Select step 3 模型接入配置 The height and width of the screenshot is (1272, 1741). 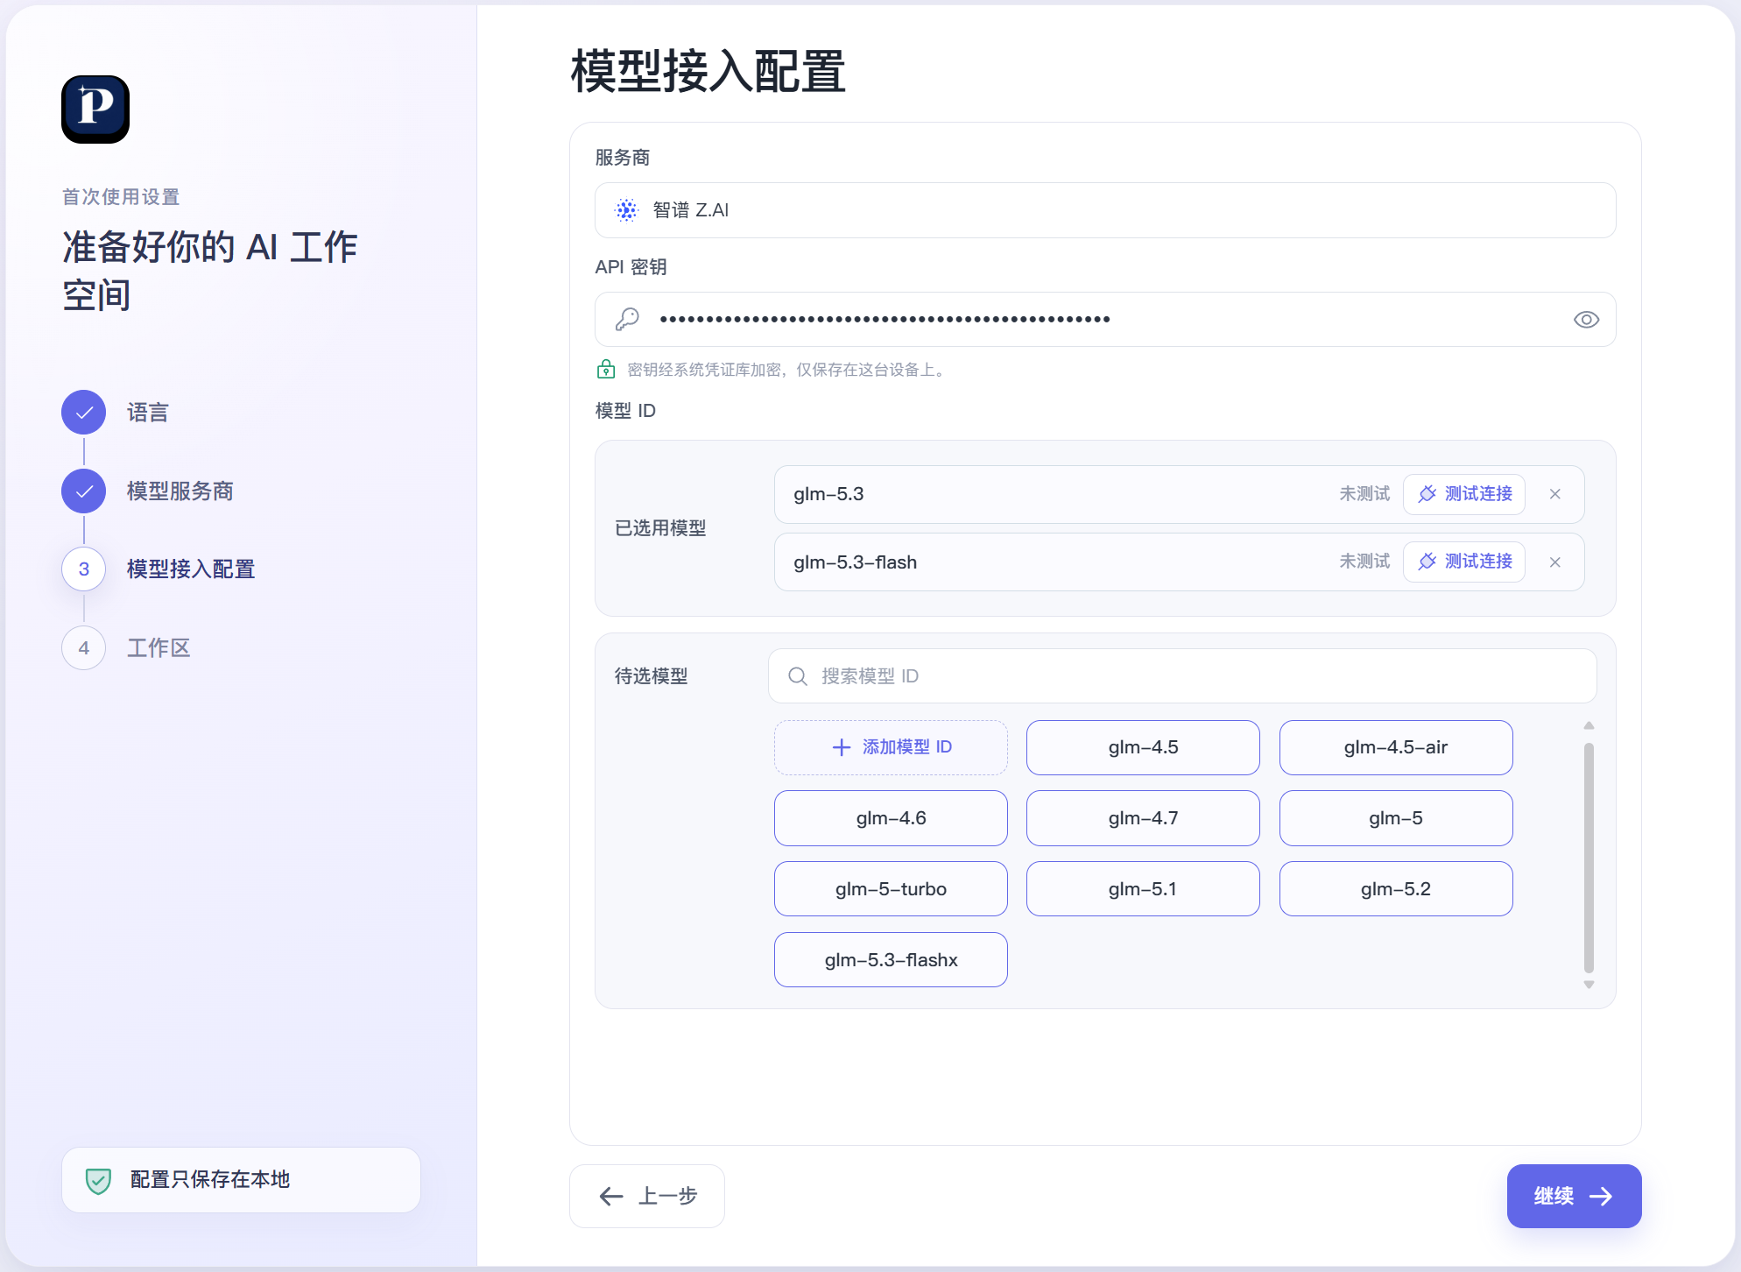pyautogui.click(x=84, y=569)
